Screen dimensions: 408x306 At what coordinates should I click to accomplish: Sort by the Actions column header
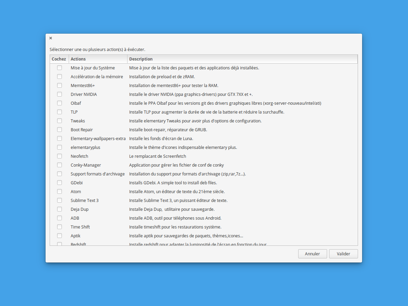pyautogui.click(x=98, y=59)
